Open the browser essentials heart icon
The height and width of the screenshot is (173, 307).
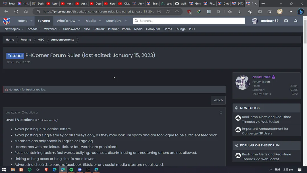[x=250, y=12]
